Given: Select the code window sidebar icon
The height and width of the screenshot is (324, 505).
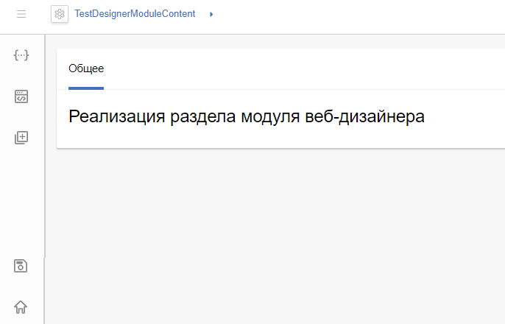Looking at the screenshot, I should 21,96.
